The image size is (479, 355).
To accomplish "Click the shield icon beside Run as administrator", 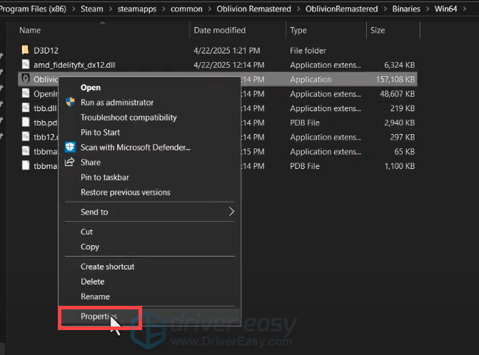I will tap(70, 103).
